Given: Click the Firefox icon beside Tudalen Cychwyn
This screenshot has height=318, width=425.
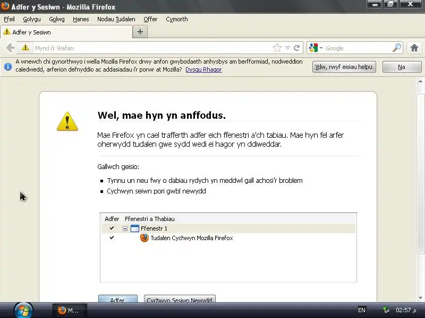Looking at the screenshot, I should 144,238.
